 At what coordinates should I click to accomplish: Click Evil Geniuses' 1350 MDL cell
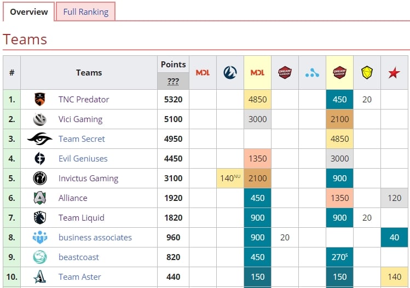(257, 159)
